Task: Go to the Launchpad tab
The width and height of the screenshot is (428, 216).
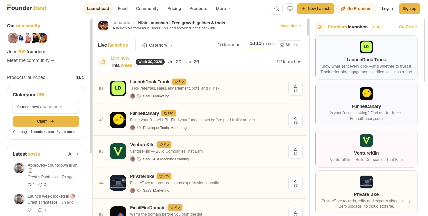Action: click(98, 9)
